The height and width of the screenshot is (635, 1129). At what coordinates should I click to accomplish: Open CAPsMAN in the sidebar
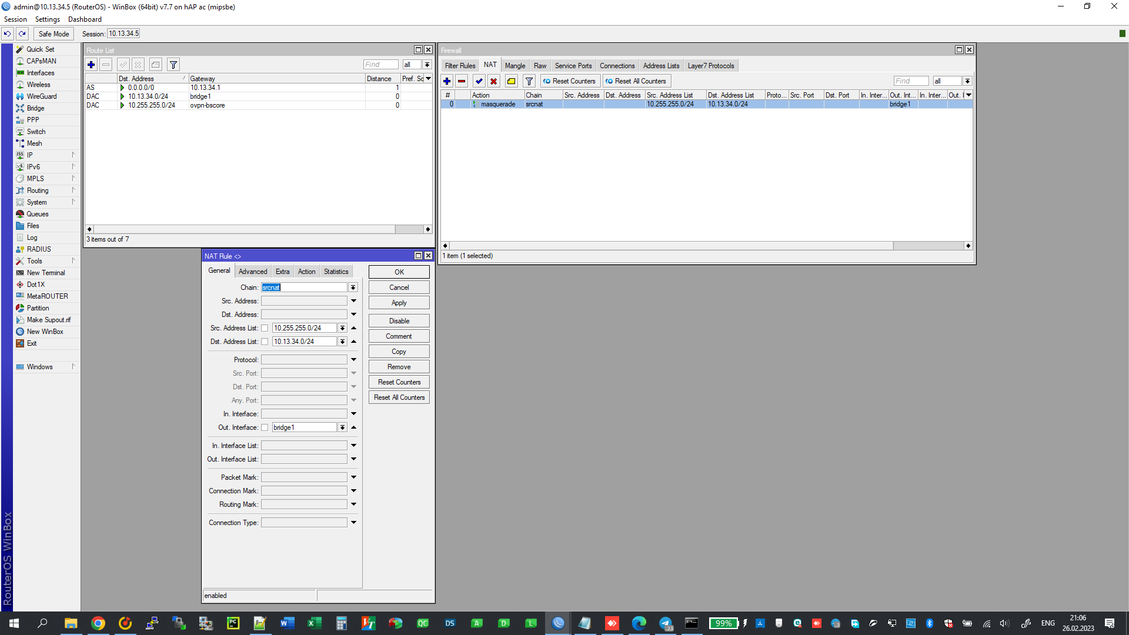tap(41, 61)
